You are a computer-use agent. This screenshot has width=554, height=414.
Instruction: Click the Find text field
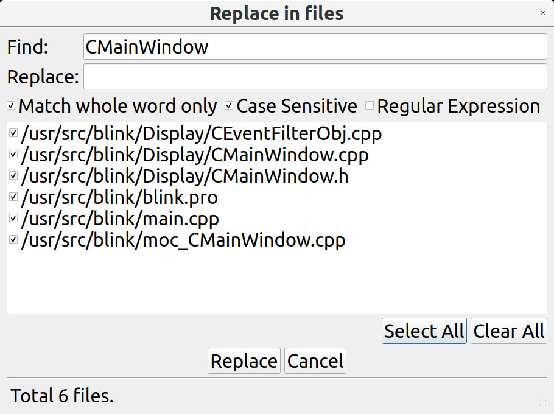click(315, 47)
